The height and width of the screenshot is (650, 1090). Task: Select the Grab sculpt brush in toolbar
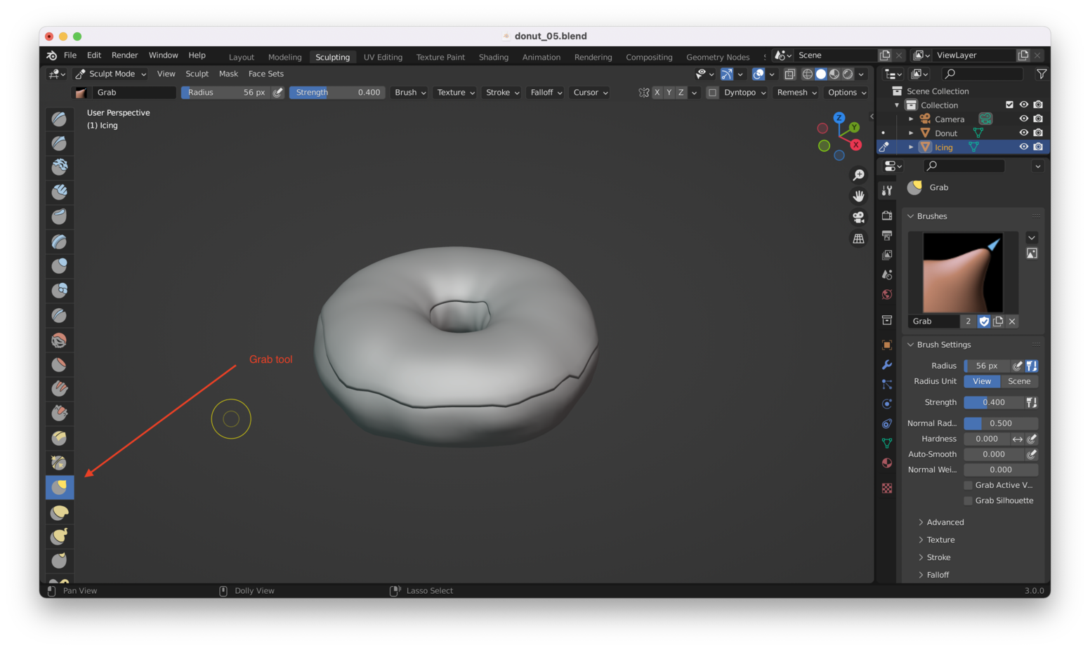[x=60, y=487]
